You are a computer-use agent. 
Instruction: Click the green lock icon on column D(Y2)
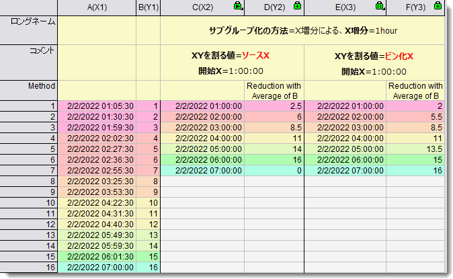[x=297, y=6]
